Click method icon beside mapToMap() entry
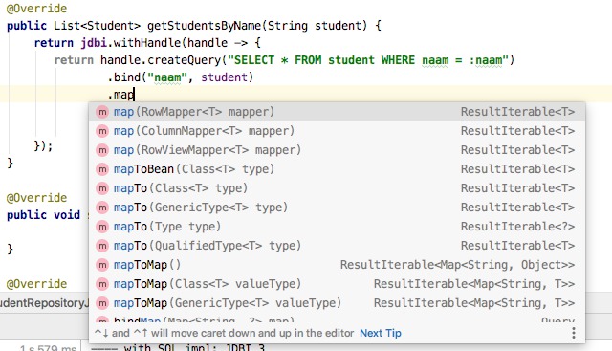The image size is (612, 351). [x=102, y=265]
